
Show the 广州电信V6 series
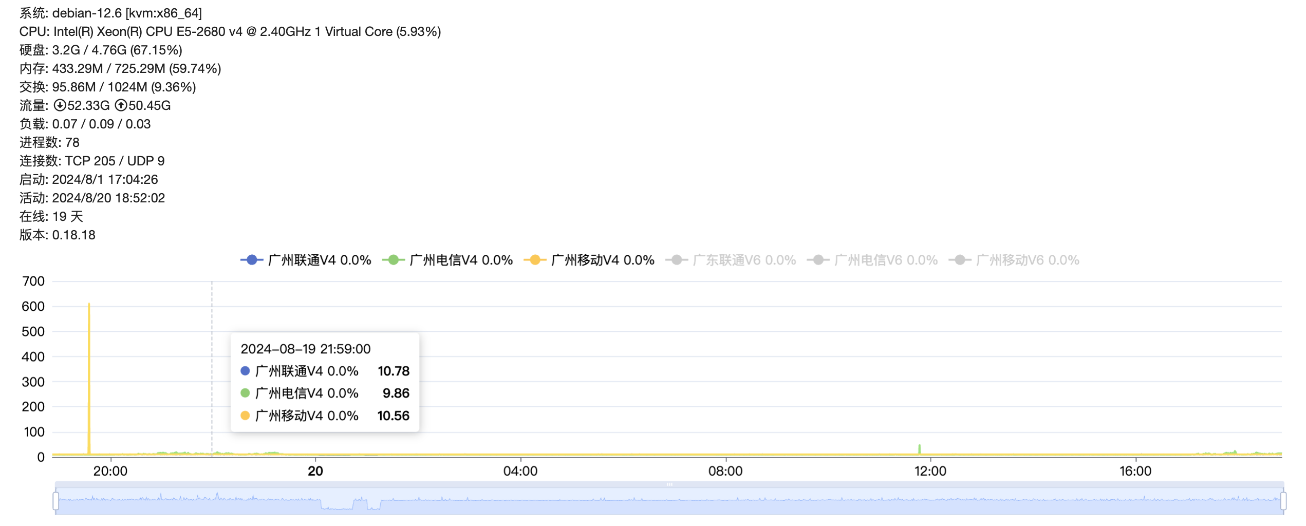click(x=872, y=260)
